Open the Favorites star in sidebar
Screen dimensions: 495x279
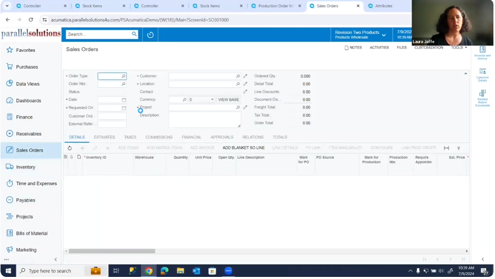click(x=10, y=50)
